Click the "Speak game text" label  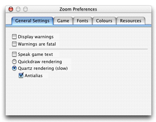(x=35, y=55)
